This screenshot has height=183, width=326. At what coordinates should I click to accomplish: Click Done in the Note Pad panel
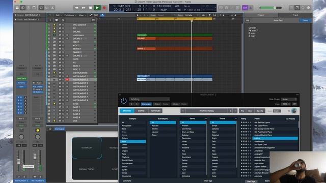pyautogui.click(x=305, y=20)
